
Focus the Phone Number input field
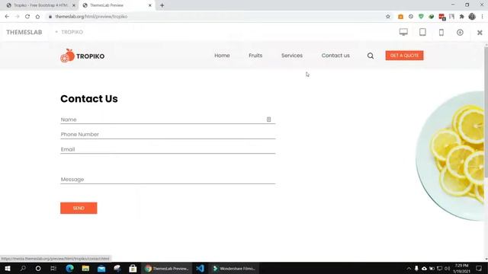pos(168,135)
